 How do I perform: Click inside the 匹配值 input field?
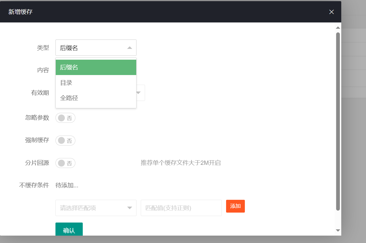point(181,208)
